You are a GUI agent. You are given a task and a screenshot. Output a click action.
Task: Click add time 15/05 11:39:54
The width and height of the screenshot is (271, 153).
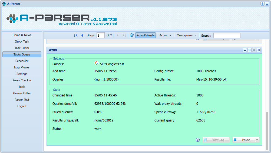(x=105, y=71)
